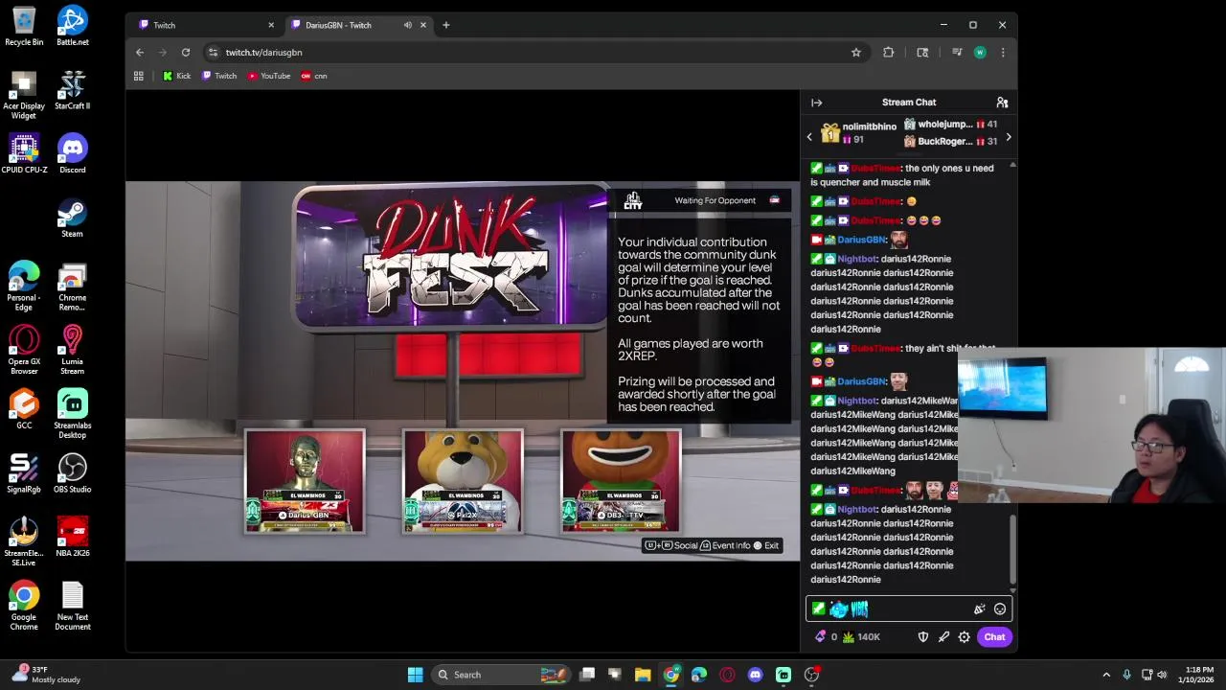This screenshot has height=690, width=1226.
Task: Open Discord desktop shortcut
Action: click(73, 153)
